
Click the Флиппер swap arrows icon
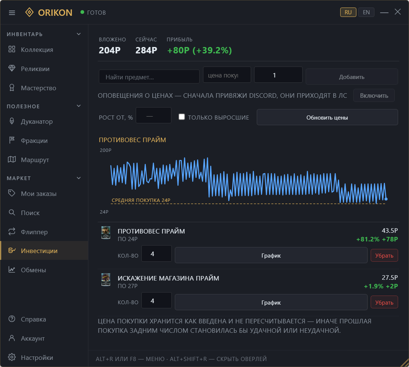(12, 232)
